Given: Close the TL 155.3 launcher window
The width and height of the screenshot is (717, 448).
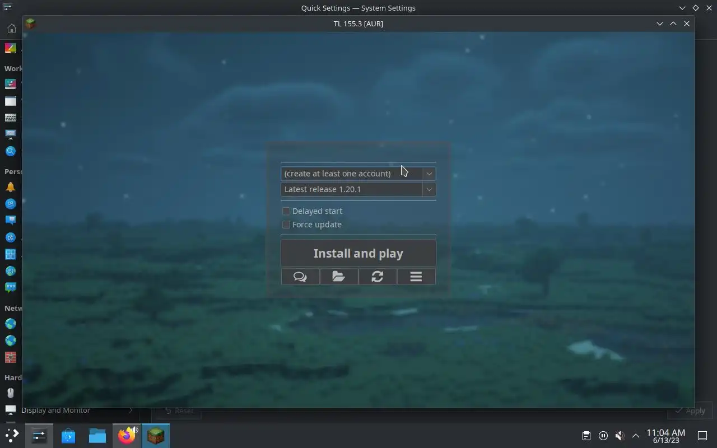Looking at the screenshot, I should tap(687, 24).
